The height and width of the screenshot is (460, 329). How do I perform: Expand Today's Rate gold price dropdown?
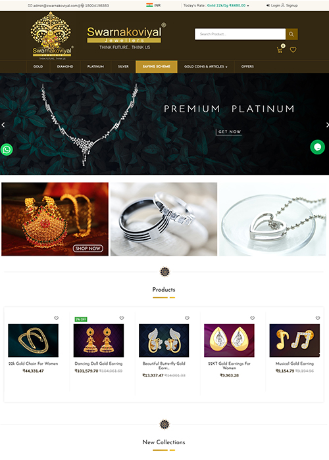tap(216, 5)
